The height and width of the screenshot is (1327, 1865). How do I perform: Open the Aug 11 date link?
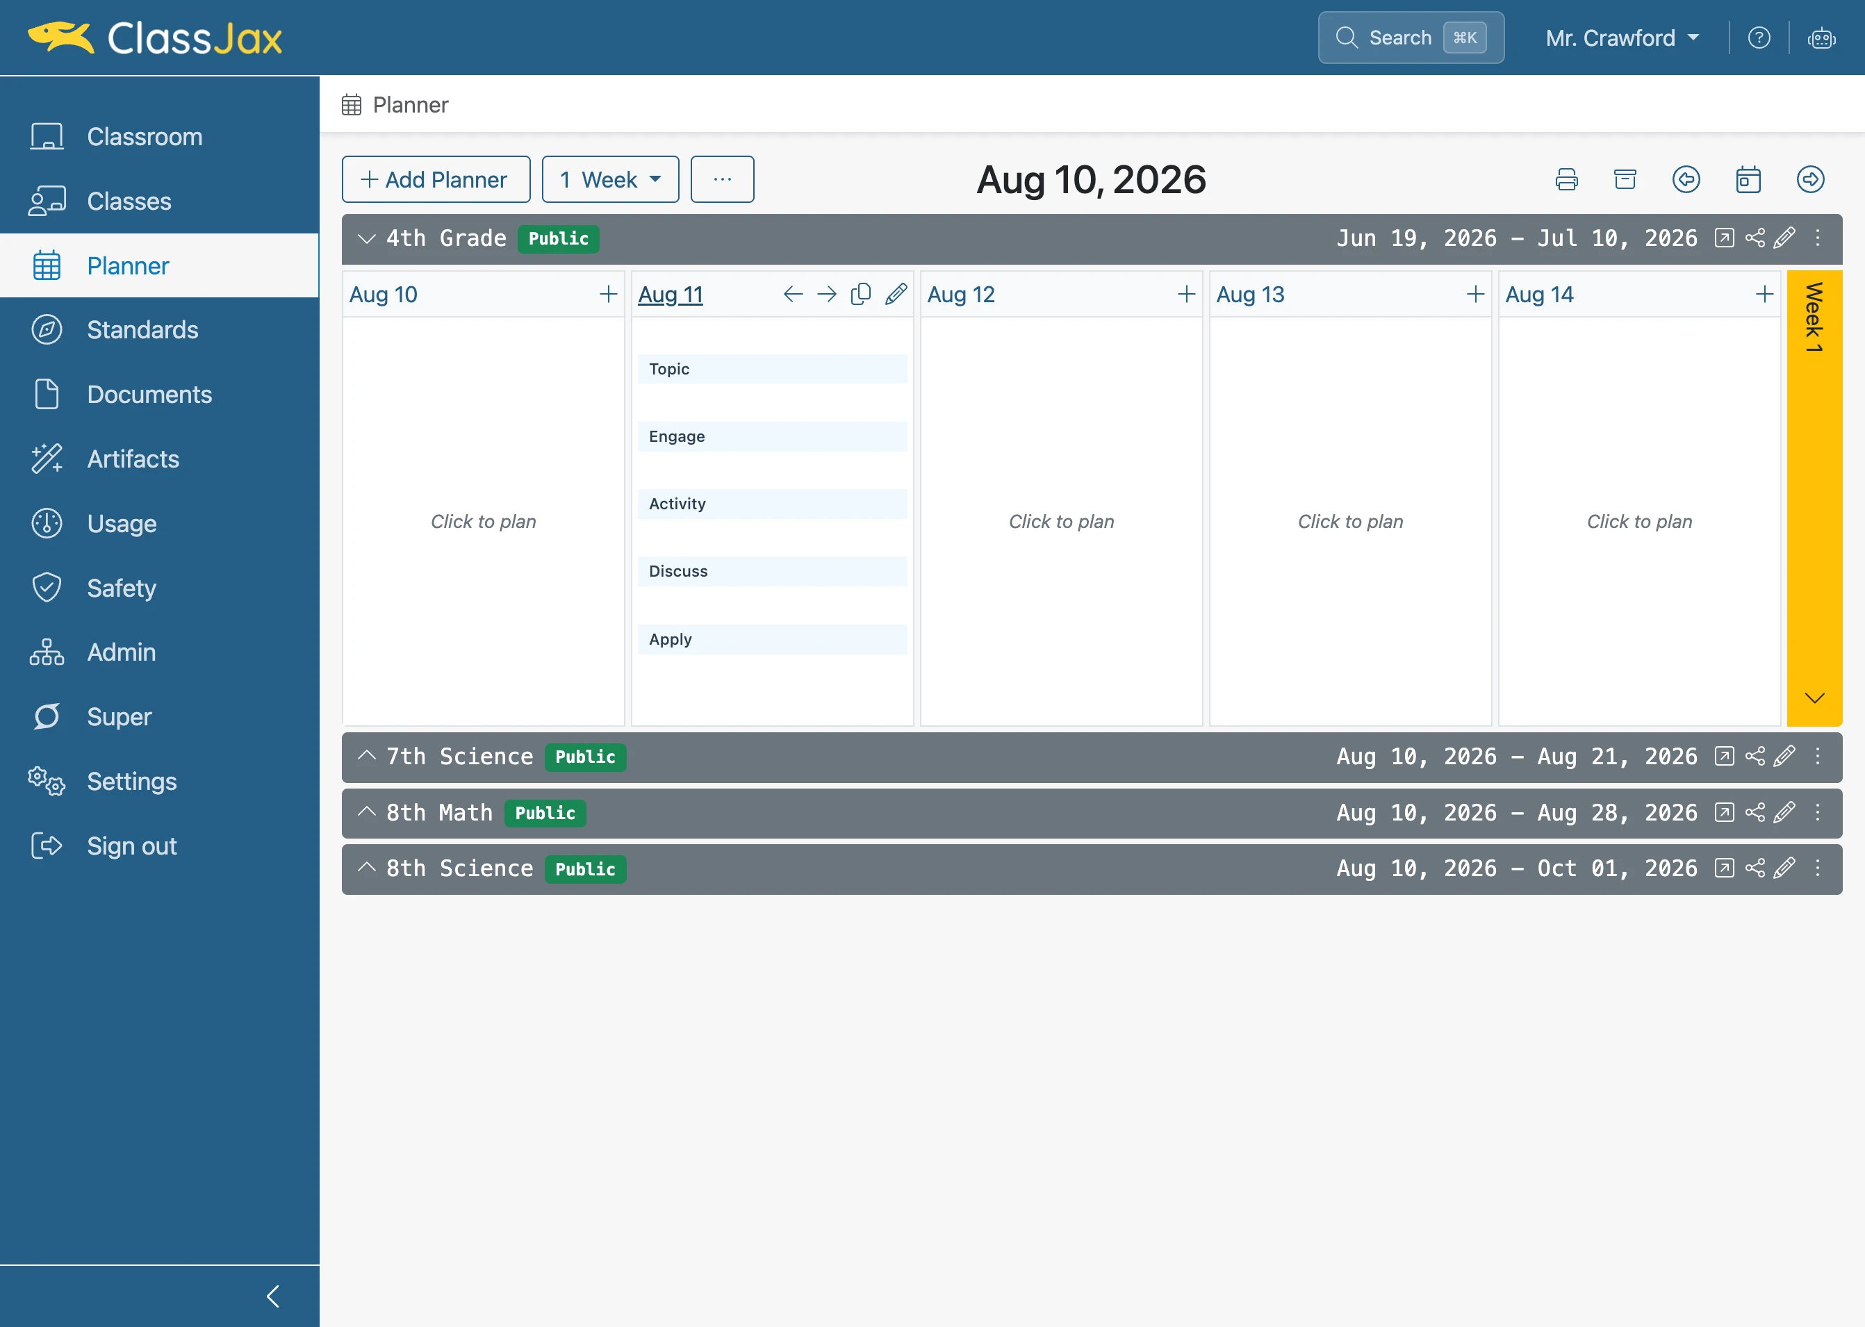click(670, 294)
